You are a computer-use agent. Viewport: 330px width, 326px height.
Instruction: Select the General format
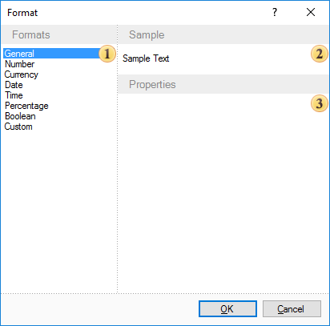pos(51,54)
